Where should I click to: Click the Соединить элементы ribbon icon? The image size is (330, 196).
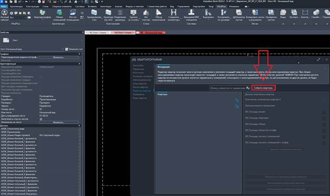click(x=173, y=13)
